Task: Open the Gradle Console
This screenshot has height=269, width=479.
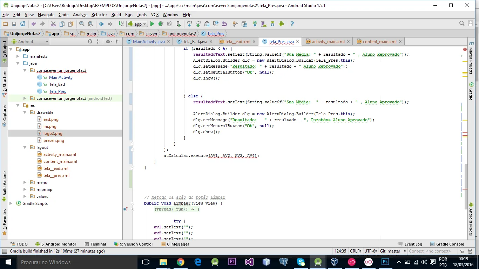Action: (x=450, y=244)
